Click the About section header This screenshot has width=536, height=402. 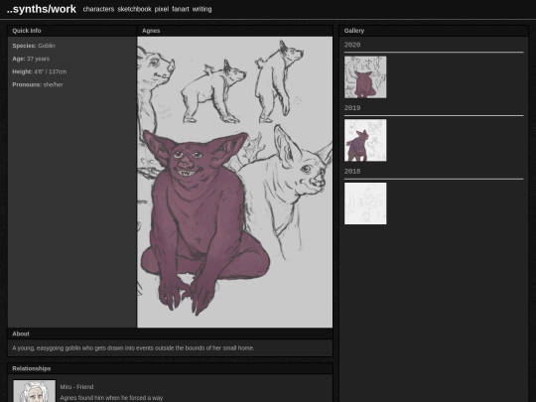click(x=170, y=334)
